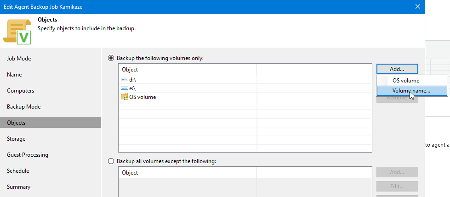The image size is (450, 197).
Task: Navigate to the Guest Processing step
Action: point(27,155)
